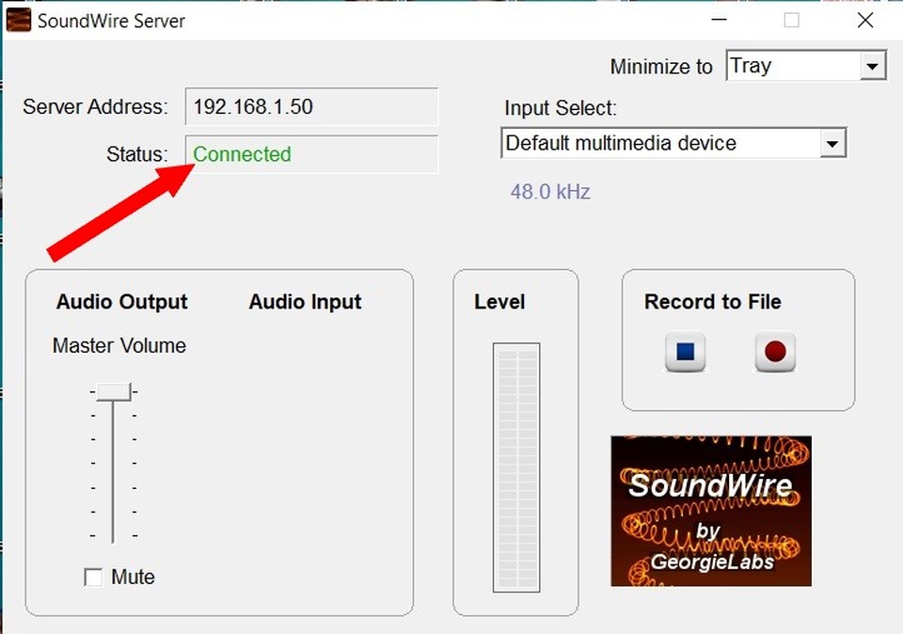Click the Master Volume label

tap(119, 345)
